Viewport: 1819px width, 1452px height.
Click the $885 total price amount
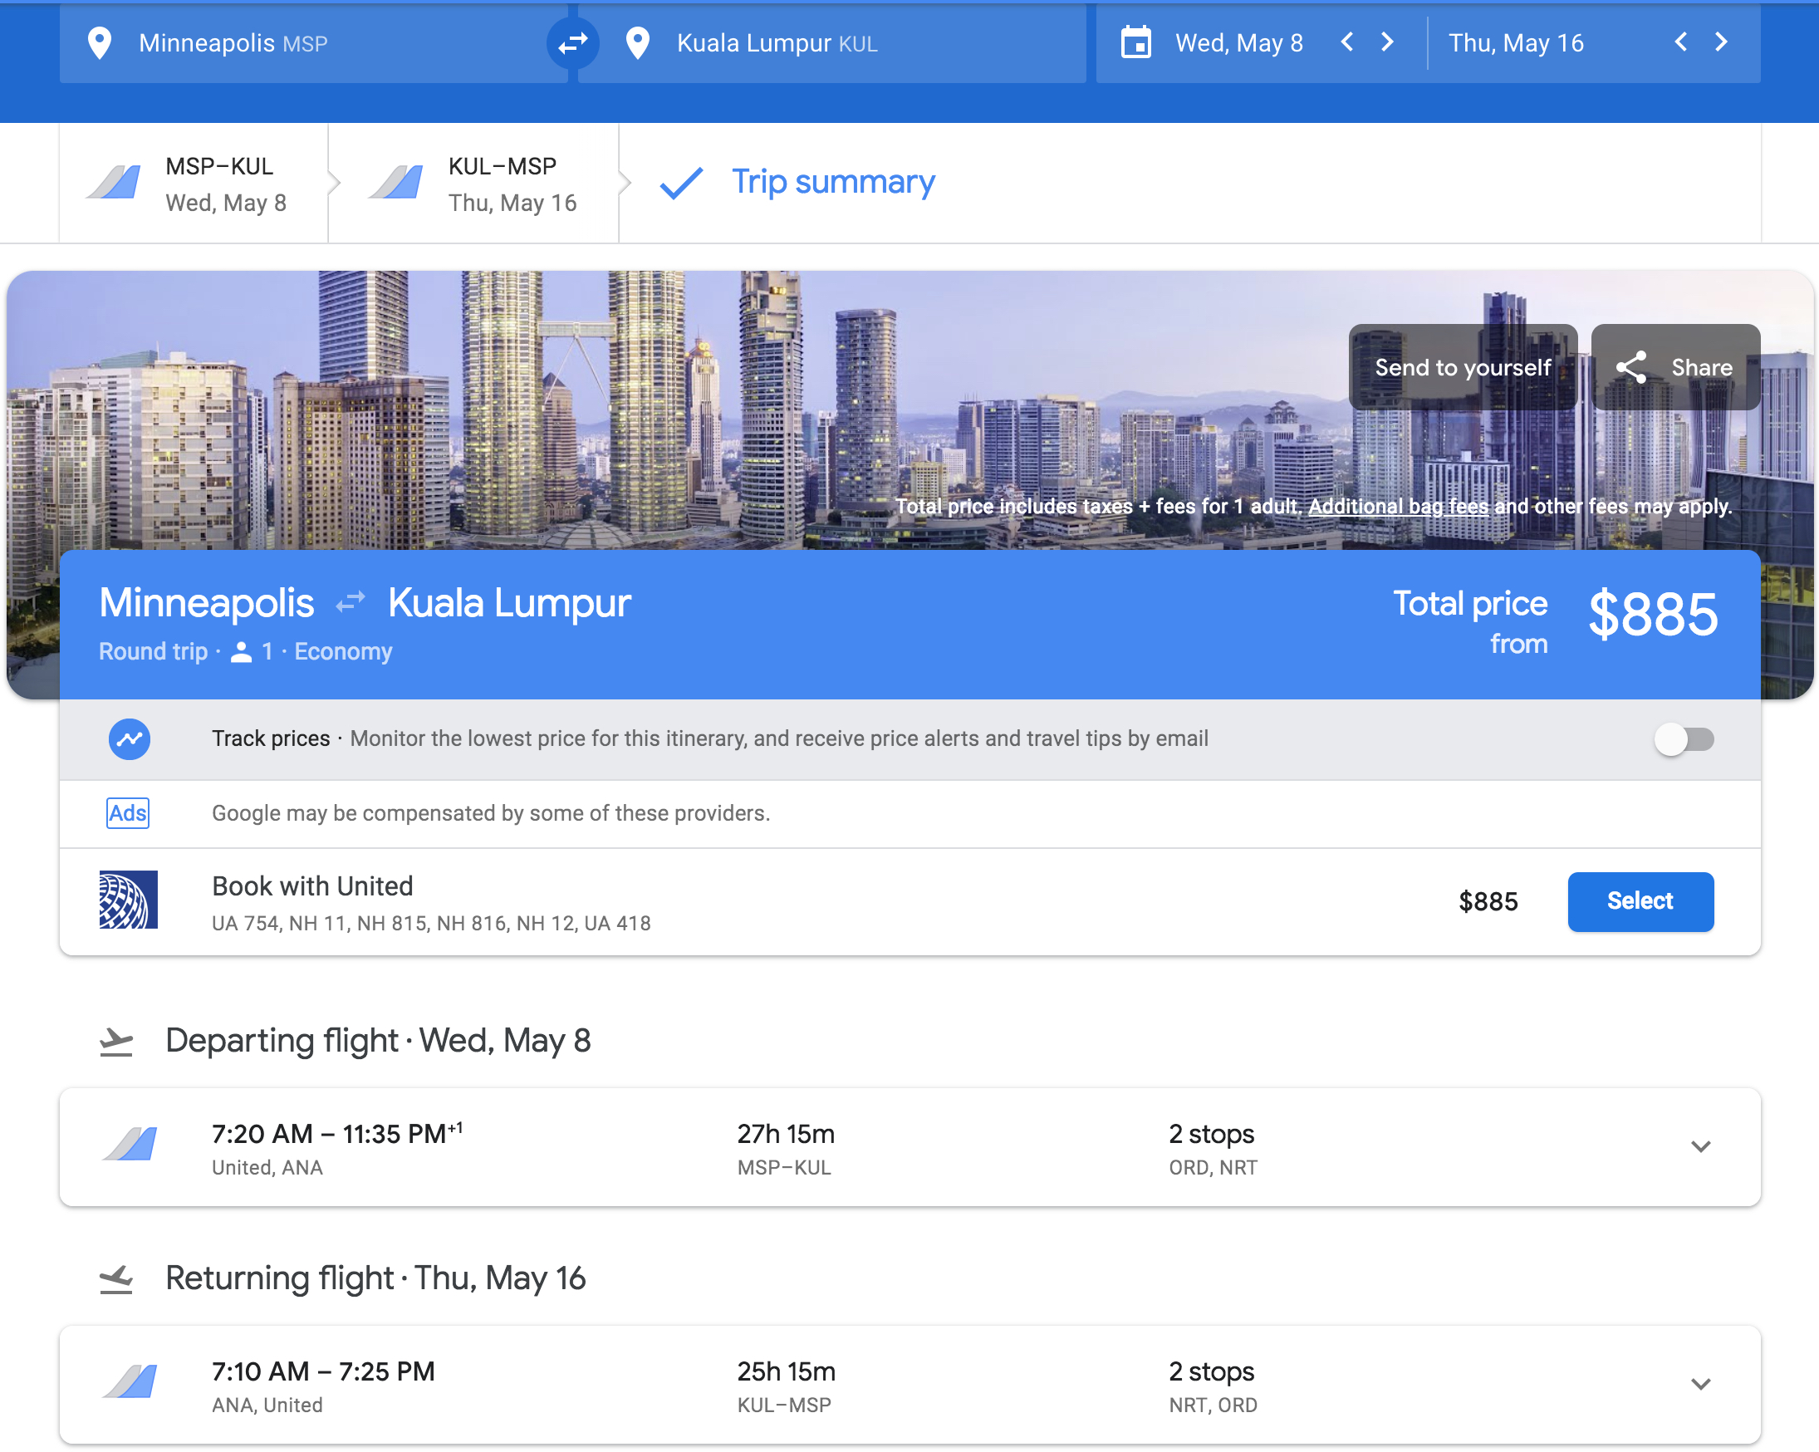[x=1652, y=614]
